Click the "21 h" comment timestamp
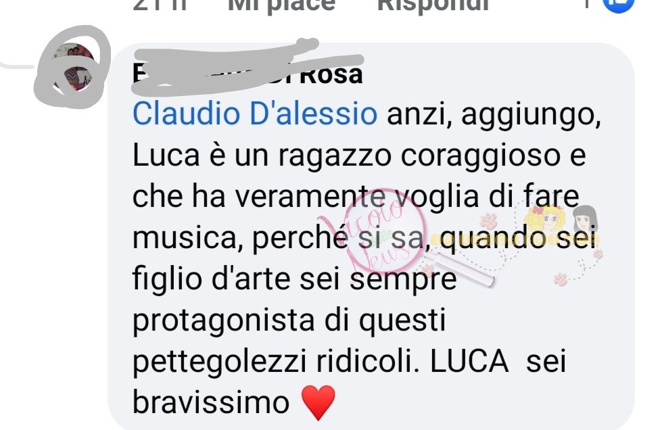 coord(160,5)
